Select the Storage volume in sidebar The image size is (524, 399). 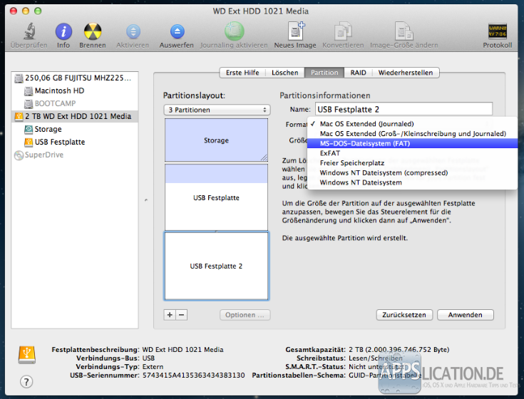(75, 129)
